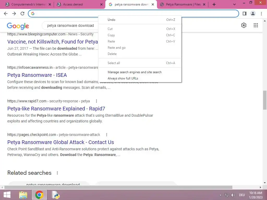Viewport: 267px width, 200px height.
Task: Open the Windows Start menu
Action: pyautogui.click(x=7, y=195)
